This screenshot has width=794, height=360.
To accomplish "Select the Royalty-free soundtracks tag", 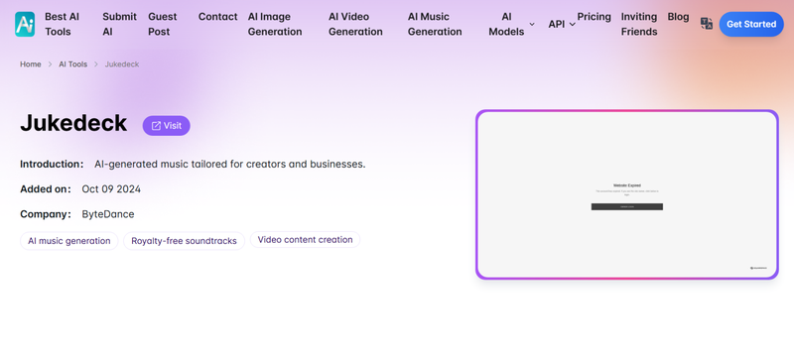I will tap(184, 241).
